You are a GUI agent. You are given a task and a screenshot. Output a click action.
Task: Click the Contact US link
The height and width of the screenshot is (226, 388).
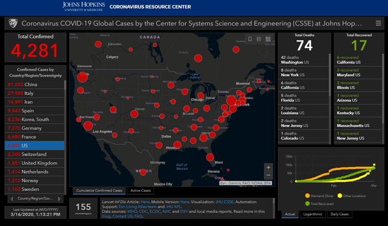(122, 216)
